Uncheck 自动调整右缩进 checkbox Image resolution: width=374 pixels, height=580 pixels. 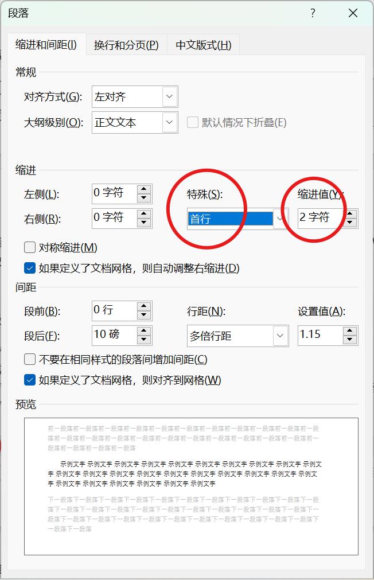(30, 268)
